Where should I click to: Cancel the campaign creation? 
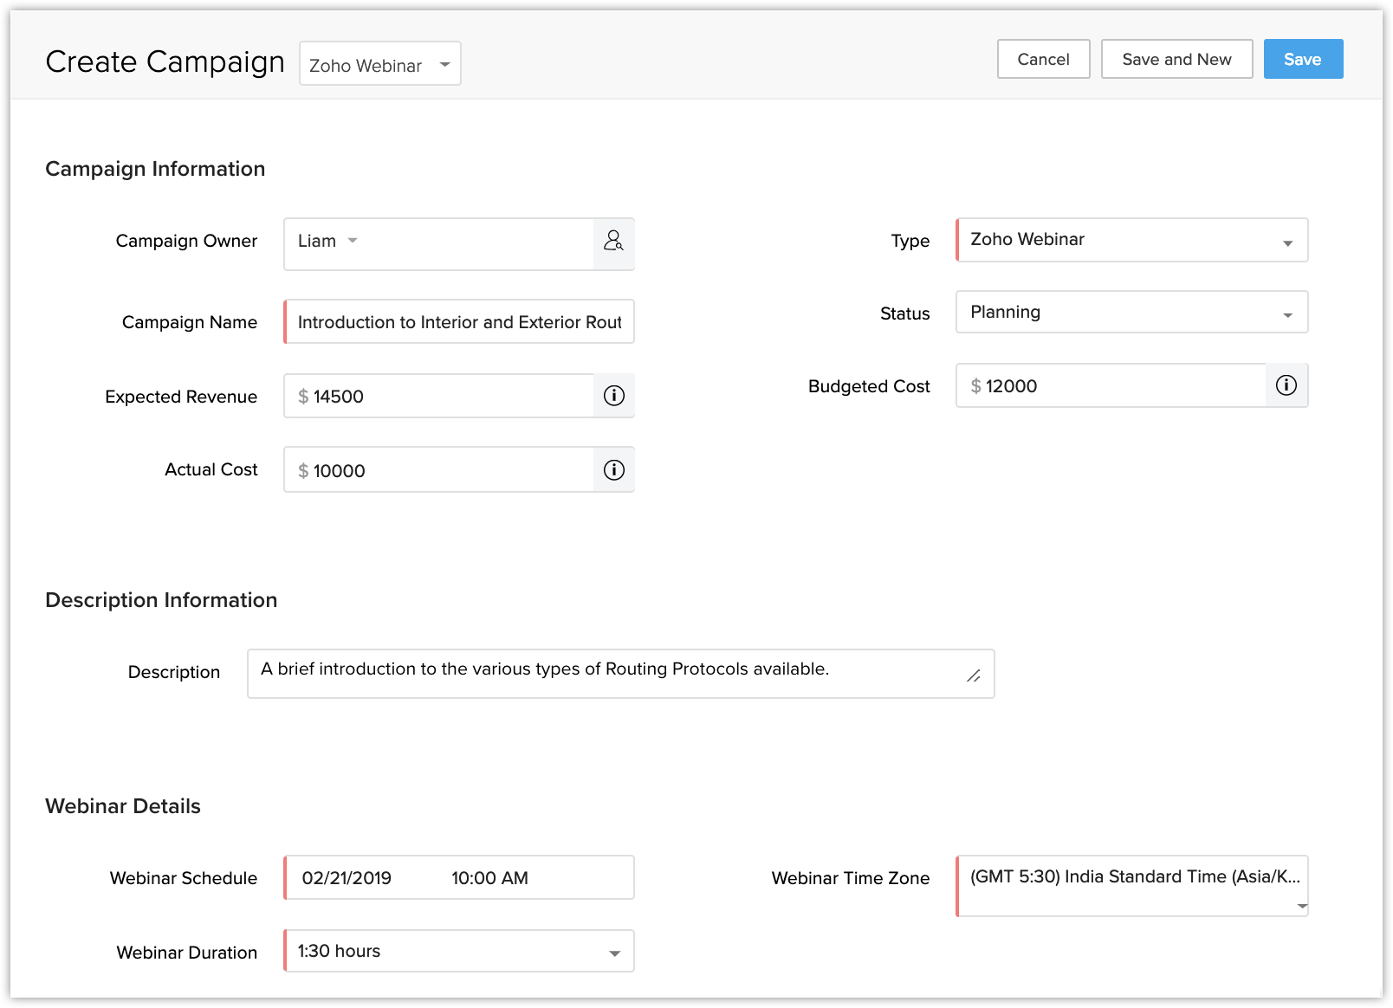click(x=1042, y=60)
